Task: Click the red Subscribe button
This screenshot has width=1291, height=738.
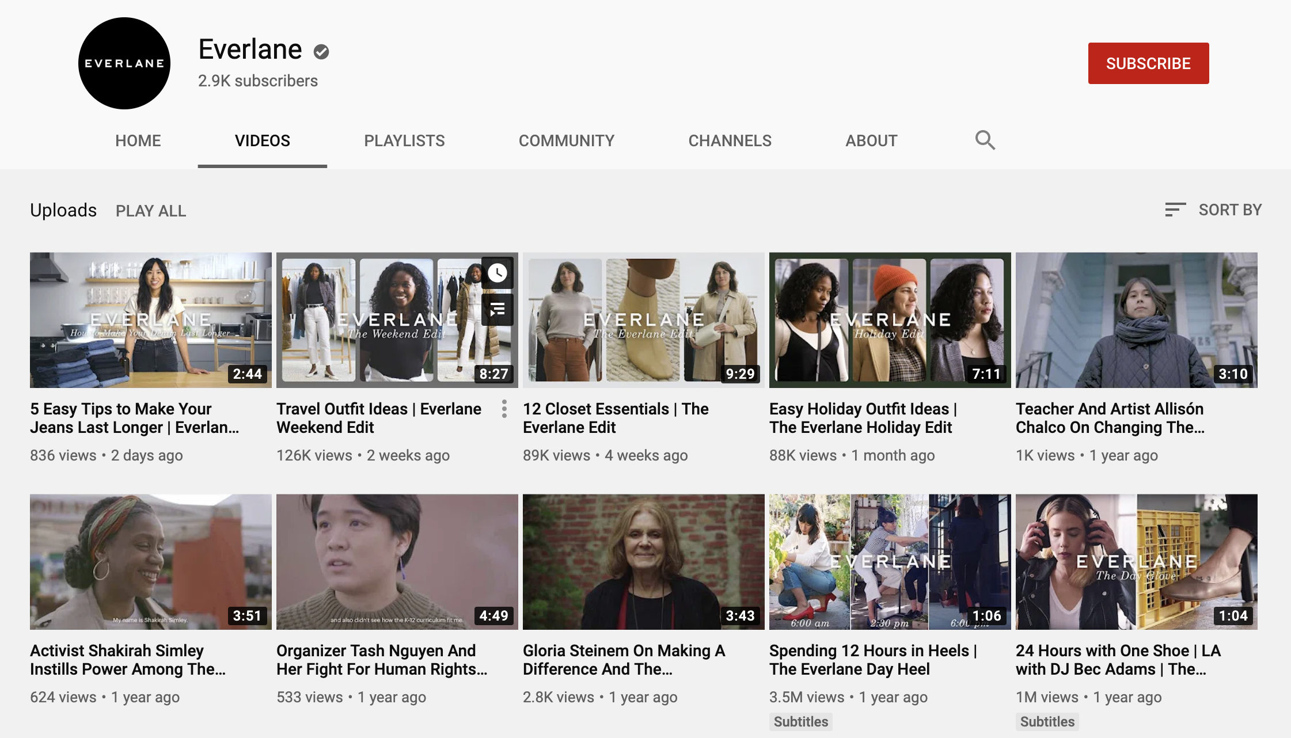Action: coord(1148,63)
